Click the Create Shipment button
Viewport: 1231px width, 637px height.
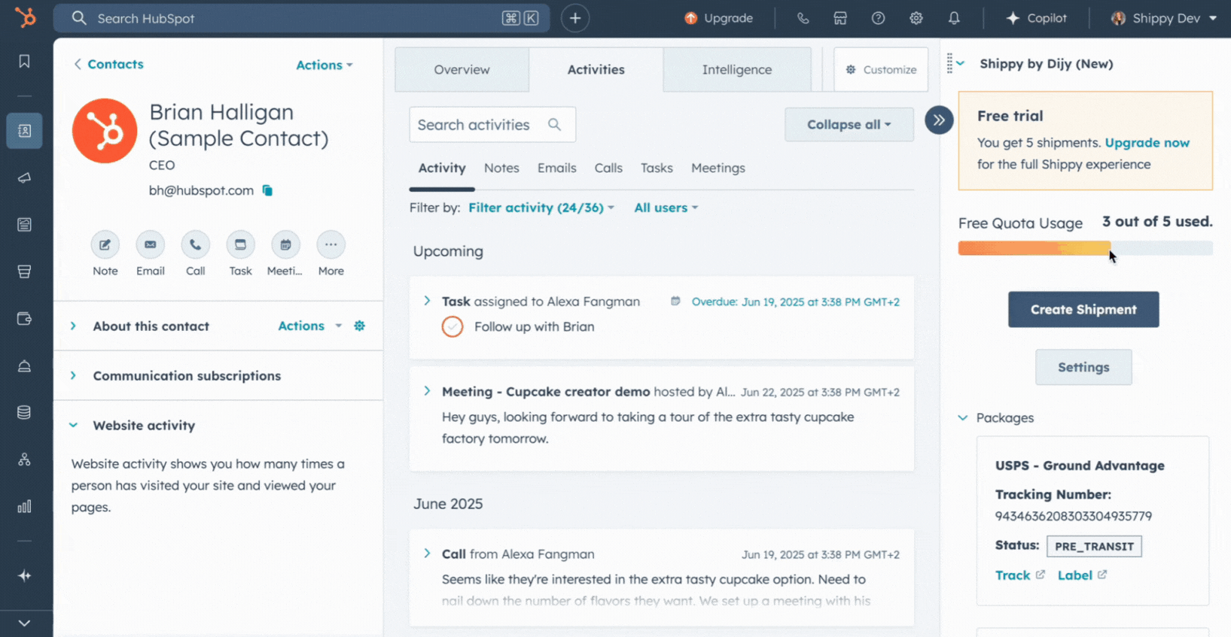tap(1083, 309)
